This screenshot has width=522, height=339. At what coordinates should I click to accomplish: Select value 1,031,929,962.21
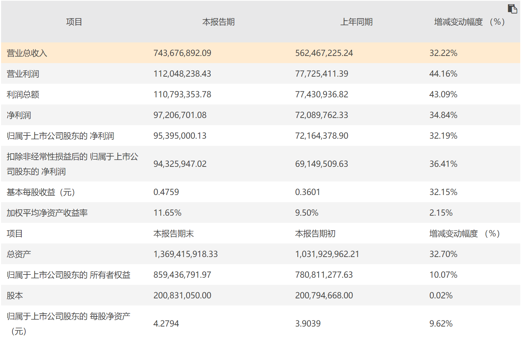327,254
